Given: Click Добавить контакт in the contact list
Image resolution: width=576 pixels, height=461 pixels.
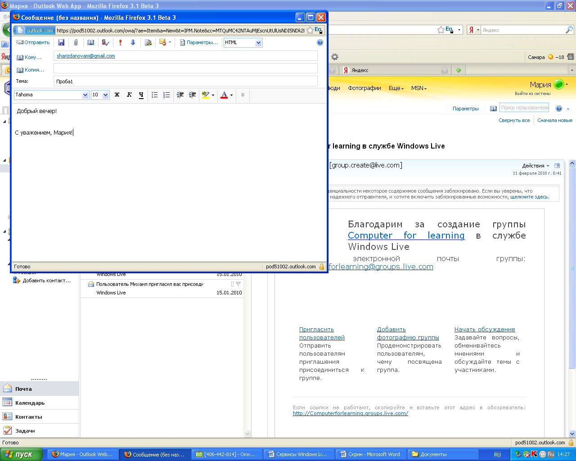Looking at the screenshot, I should click(42, 280).
